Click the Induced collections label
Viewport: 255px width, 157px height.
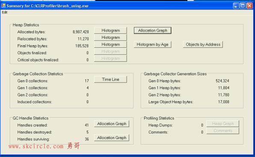pyautogui.click(x=35, y=102)
